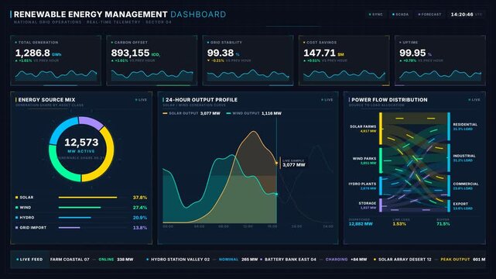Select the purple grid import donut segment
This screenshot has width=496, height=279.
[91, 122]
